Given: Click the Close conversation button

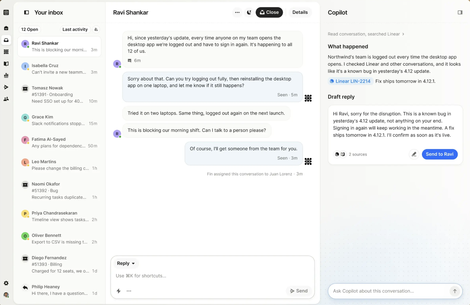Looking at the screenshot, I should point(269,12).
